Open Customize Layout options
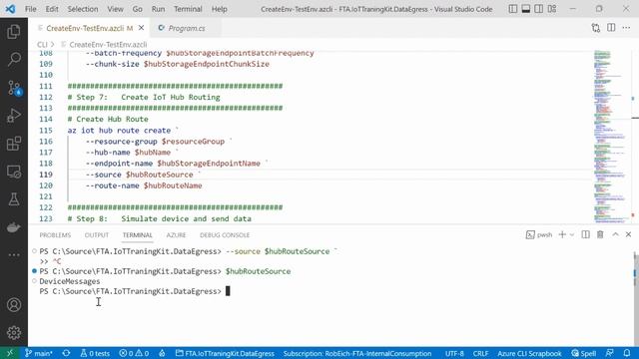Screen dimensions: 639x359 coord(552,9)
